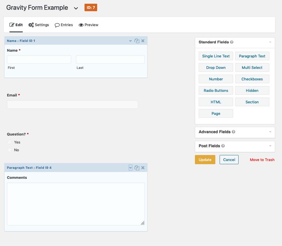Click the Update button
Screen dimensions: 282x246
point(205,160)
